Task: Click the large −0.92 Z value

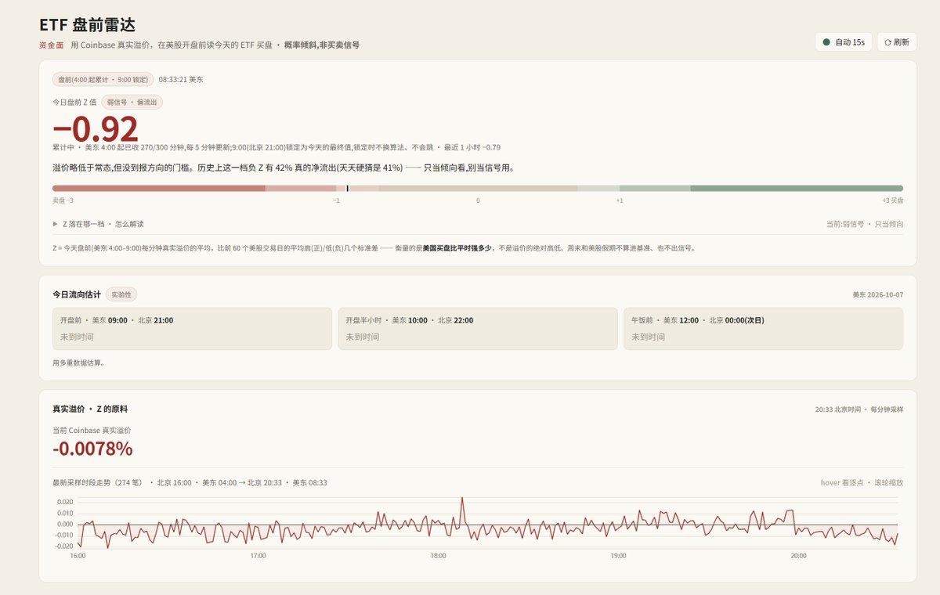Action: [x=96, y=129]
